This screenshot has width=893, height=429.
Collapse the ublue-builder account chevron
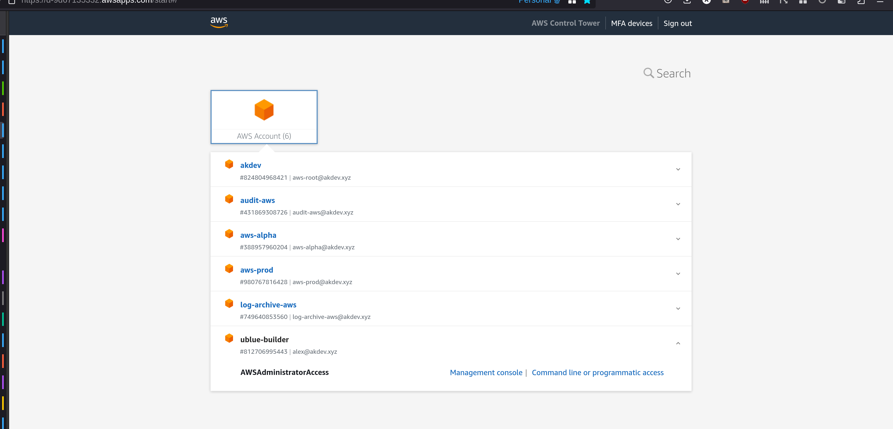pos(678,343)
